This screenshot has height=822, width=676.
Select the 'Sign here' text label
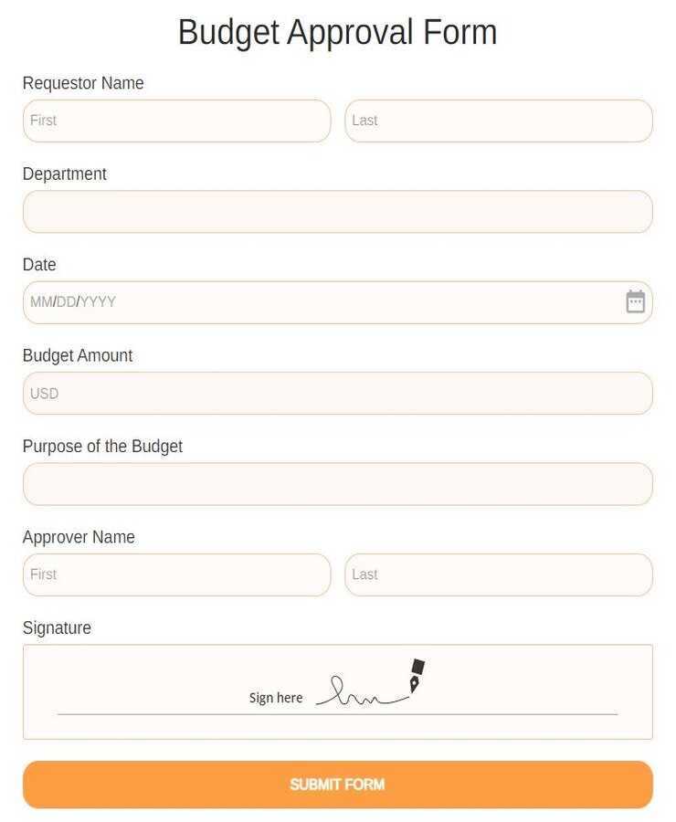click(x=276, y=697)
